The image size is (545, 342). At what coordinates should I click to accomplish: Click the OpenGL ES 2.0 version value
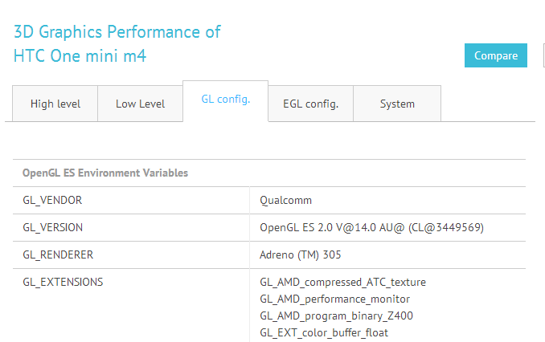pos(371,227)
